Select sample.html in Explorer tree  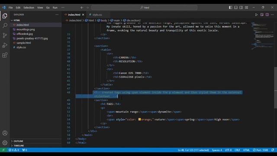pyautogui.click(x=23, y=43)
